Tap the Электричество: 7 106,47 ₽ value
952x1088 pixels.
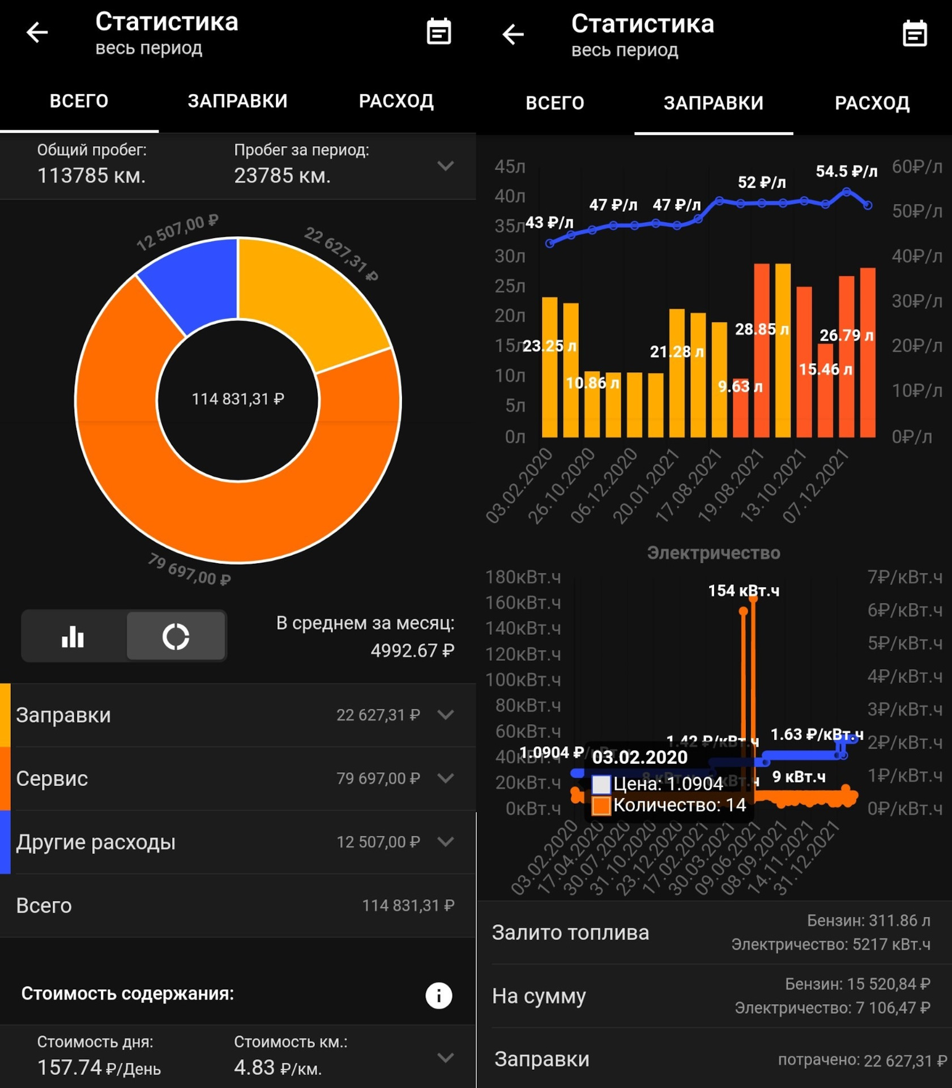(x=833, y=1008)
